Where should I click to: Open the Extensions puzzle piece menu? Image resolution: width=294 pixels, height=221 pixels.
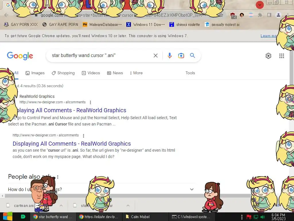pos(260,15)
